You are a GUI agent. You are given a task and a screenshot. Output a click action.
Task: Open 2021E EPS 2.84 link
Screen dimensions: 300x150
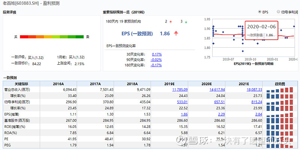[259, 114]
